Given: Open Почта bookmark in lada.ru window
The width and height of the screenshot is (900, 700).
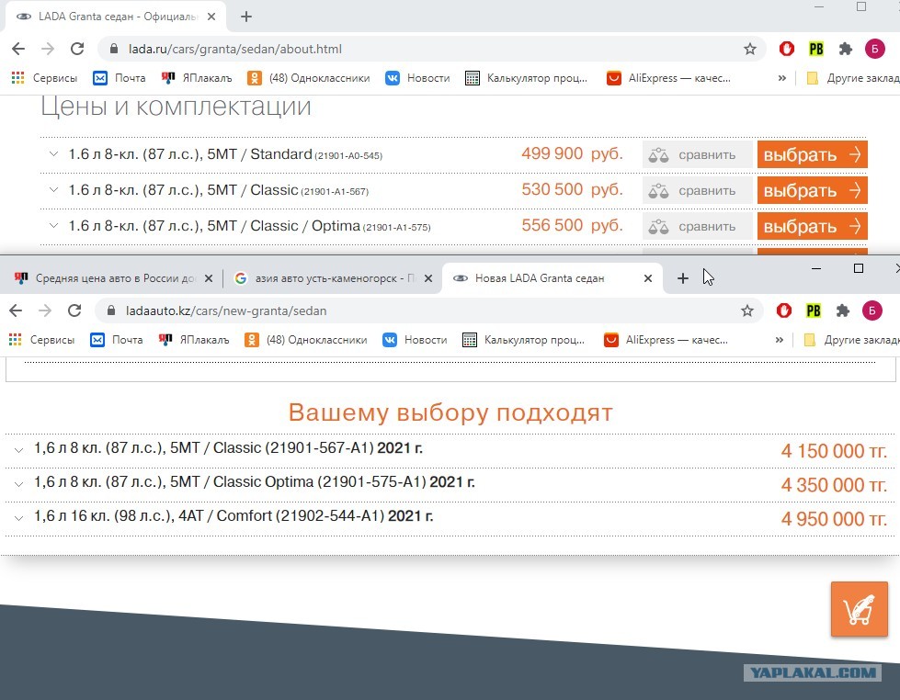Looking at the screenshot, I should (120, 78).
